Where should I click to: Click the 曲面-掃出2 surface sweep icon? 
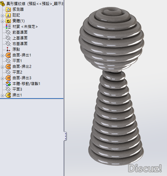(8, 67)
